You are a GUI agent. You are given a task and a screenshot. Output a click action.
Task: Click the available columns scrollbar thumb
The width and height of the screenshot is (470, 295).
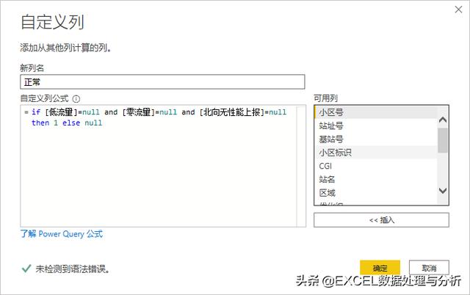click(x=443, y=140)
